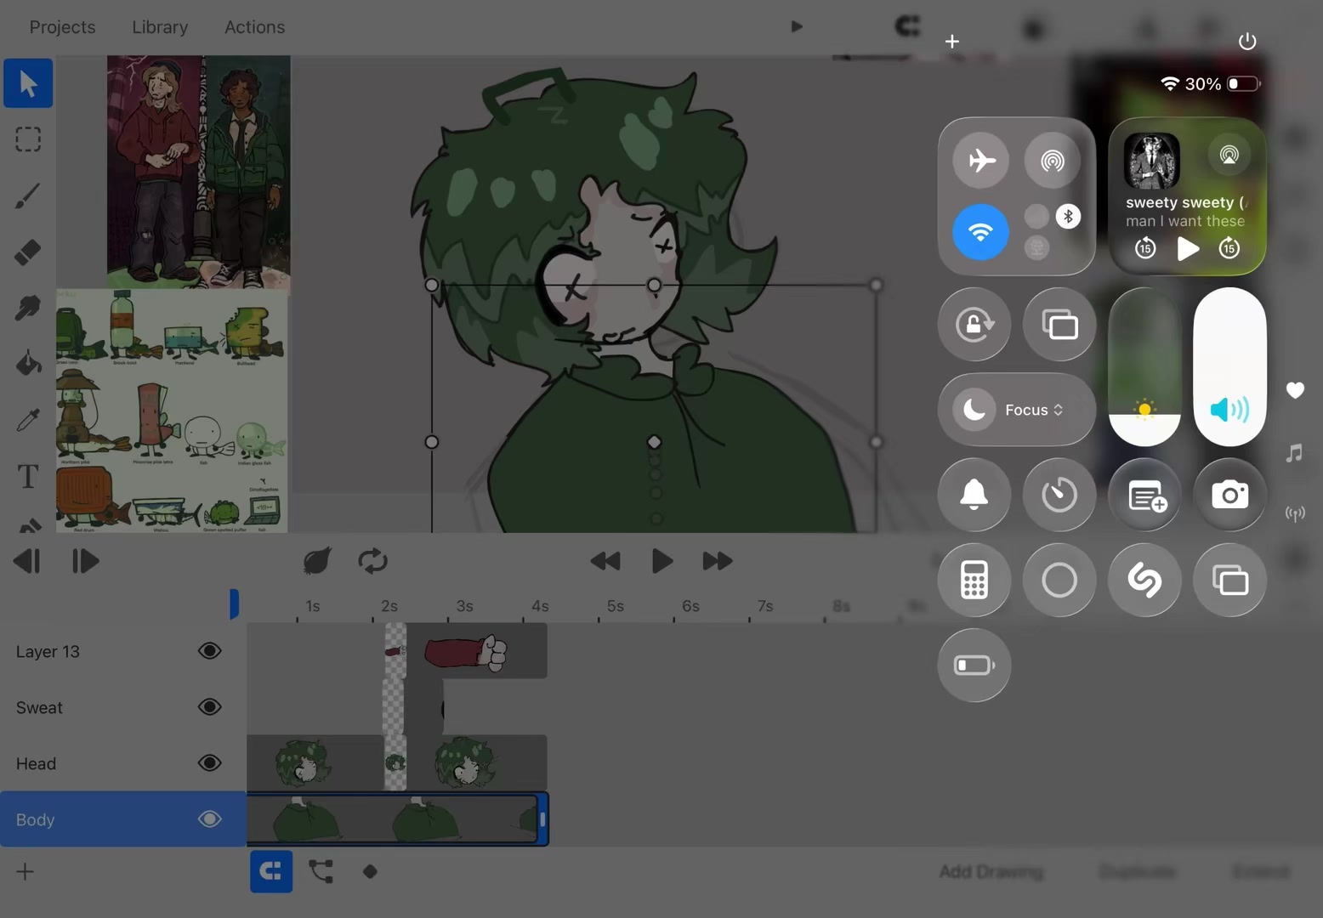
Task: Open the Calculator control
Action: 974,580
